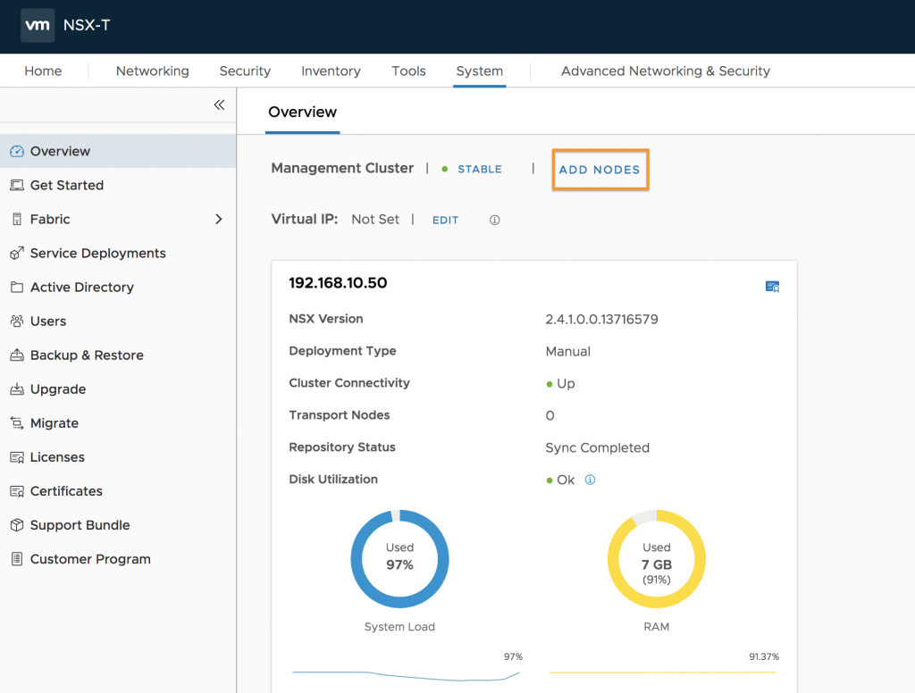This screenshot has width=915, height=693.
Task: Click the RAM trend sparkline
Action: click(663, 672)
